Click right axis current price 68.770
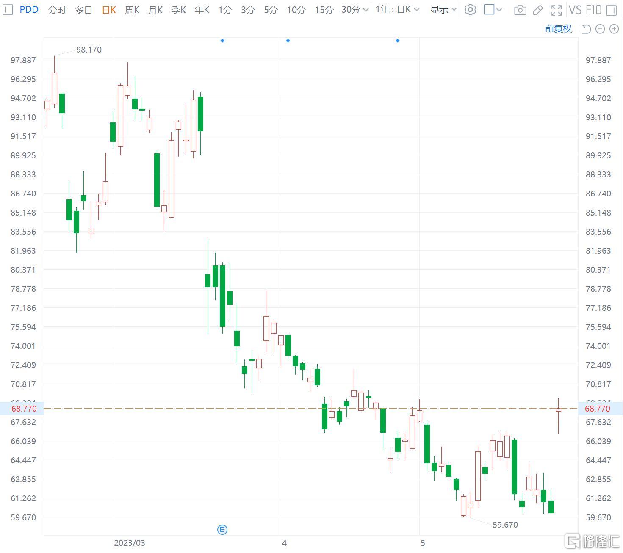Viewport: 623px width, 553px height. pyautogui.click(x=598, y=409)
